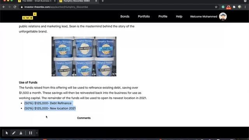Go back with the browser back arrow

[4, 7]
